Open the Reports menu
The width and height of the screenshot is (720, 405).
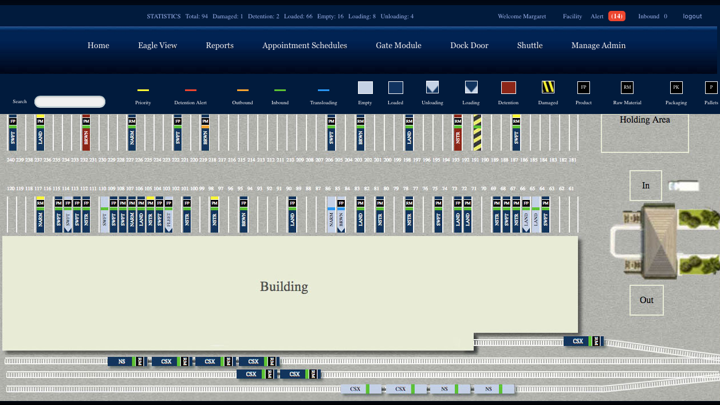click(x=219, y=45)
